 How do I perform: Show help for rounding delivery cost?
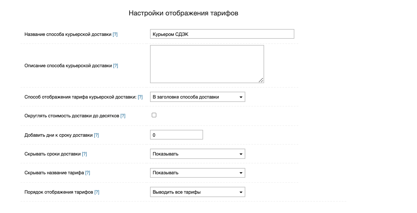pos(123,116)
